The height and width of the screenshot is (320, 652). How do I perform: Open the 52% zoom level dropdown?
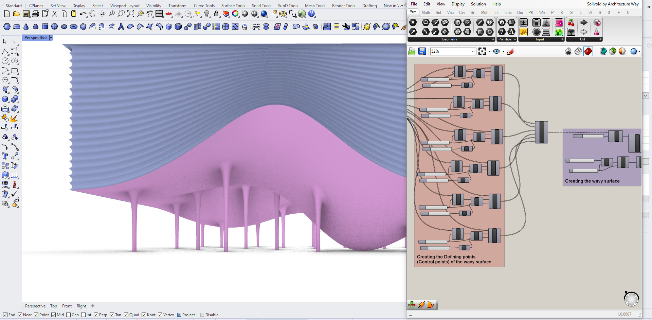[473, 51]
